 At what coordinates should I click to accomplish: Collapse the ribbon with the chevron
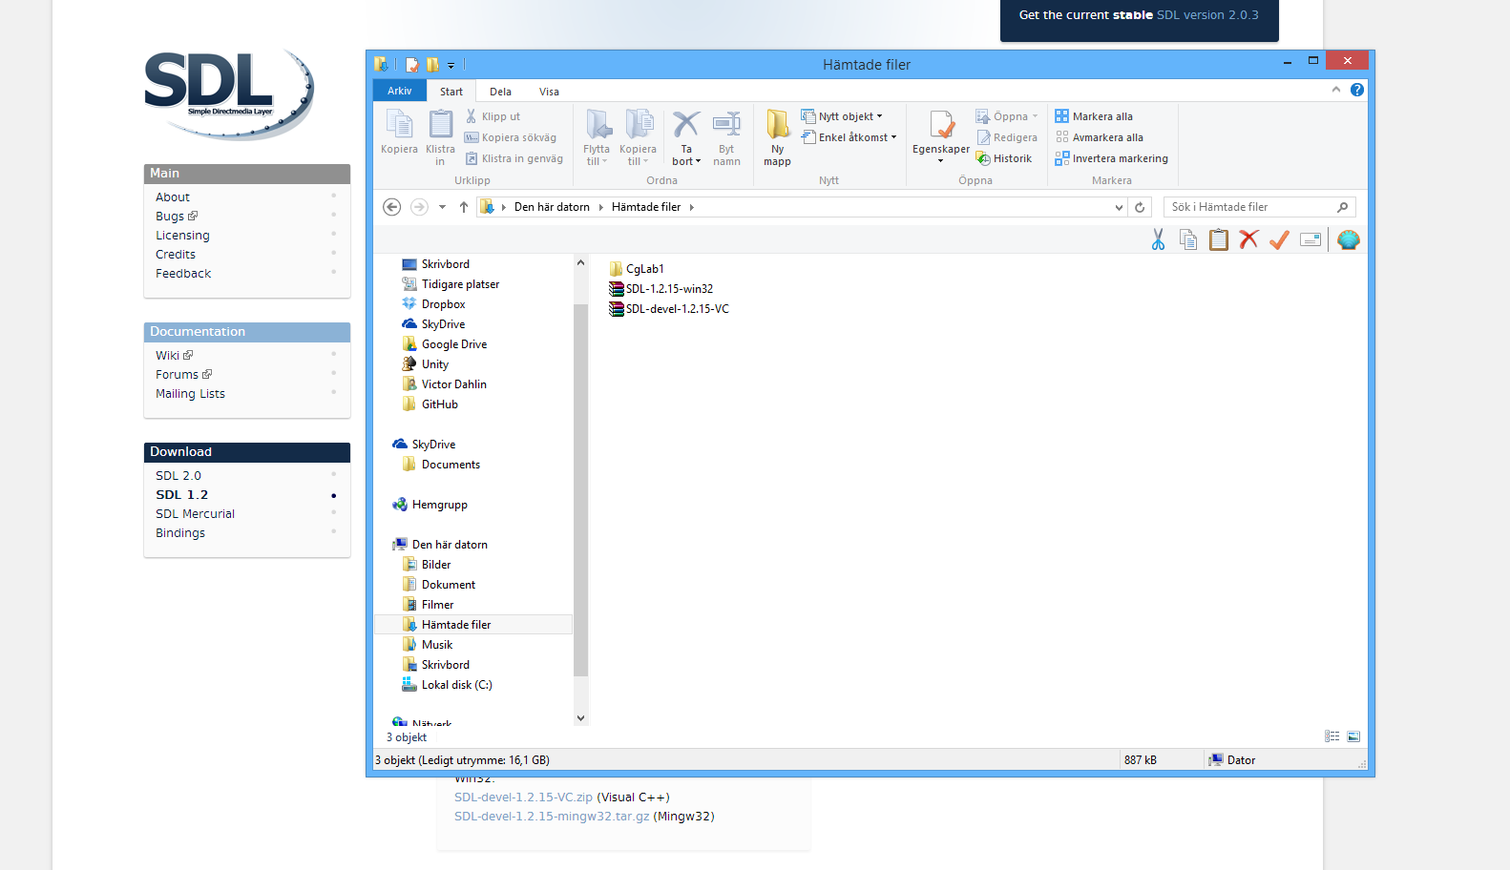1335,90
